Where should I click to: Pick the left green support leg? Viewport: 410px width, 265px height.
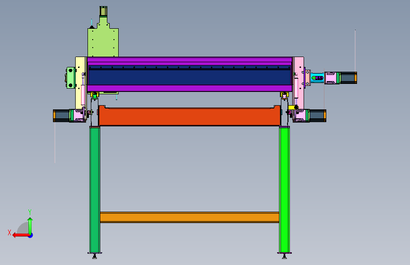(95, 190)
